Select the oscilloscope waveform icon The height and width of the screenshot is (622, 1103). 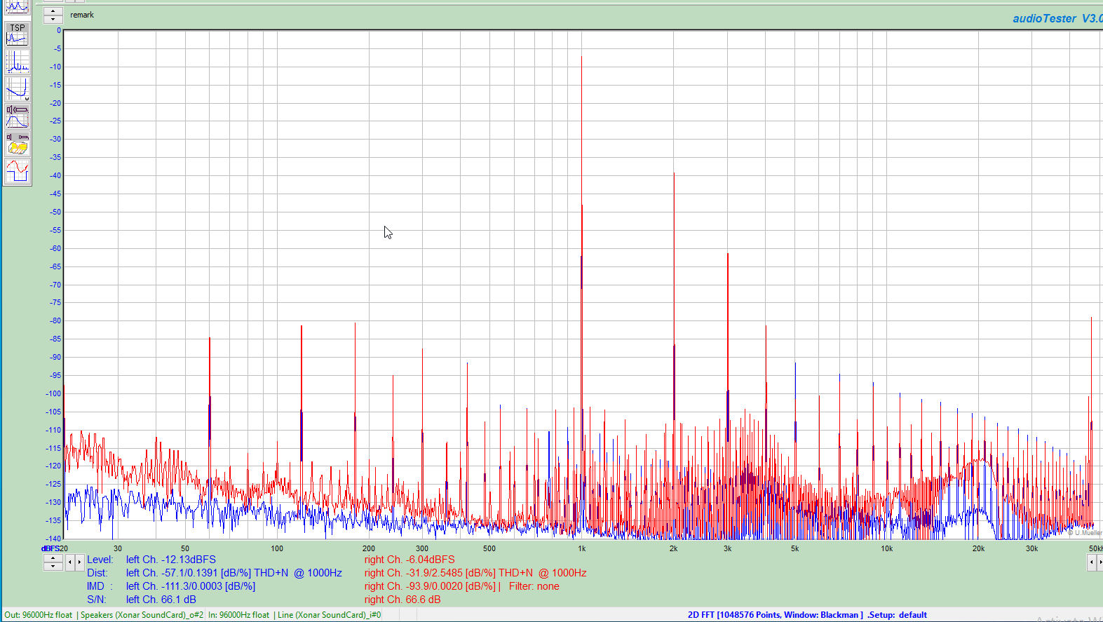click(18, 171)
